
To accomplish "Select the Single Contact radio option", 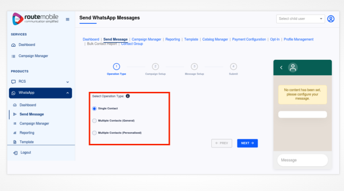I will (94, 108).
